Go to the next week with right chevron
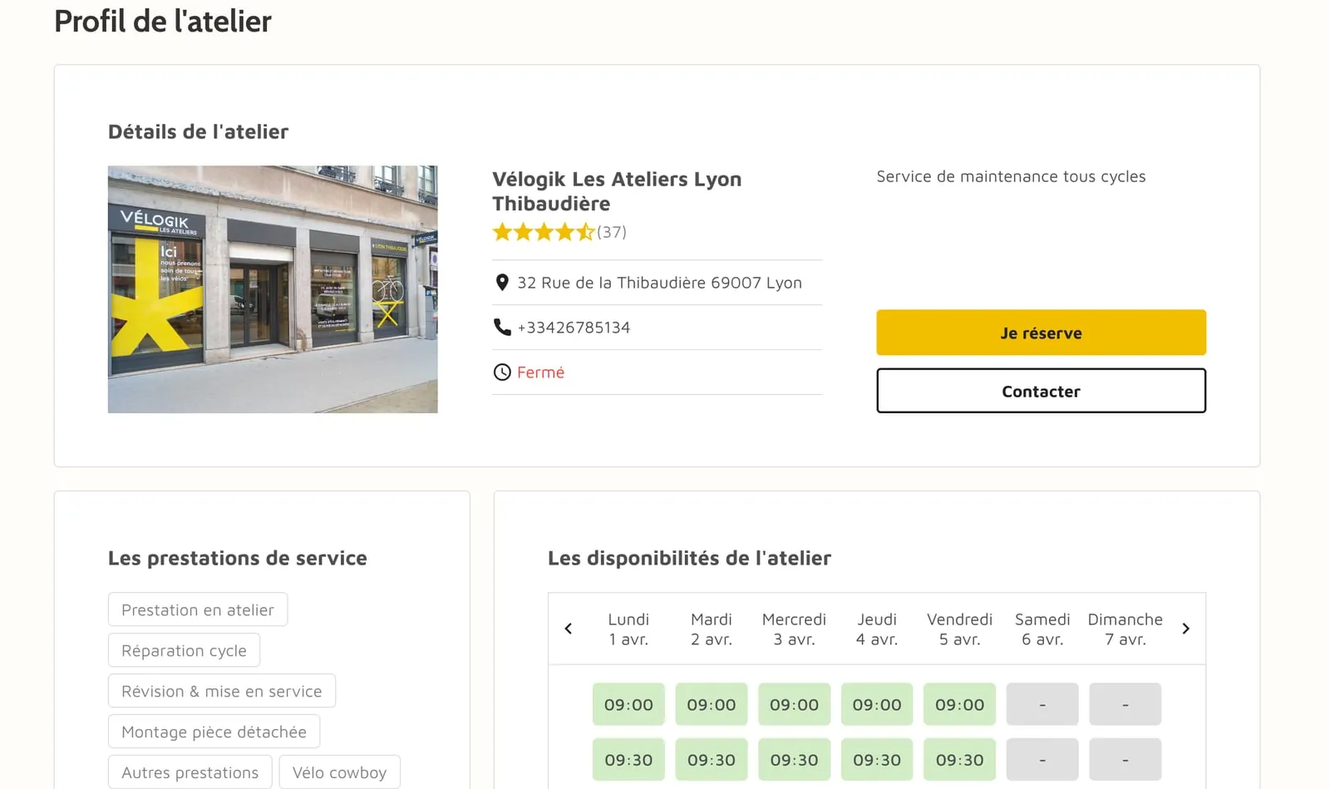This screenshot has height=789, width=1330. click(1186, 629)
